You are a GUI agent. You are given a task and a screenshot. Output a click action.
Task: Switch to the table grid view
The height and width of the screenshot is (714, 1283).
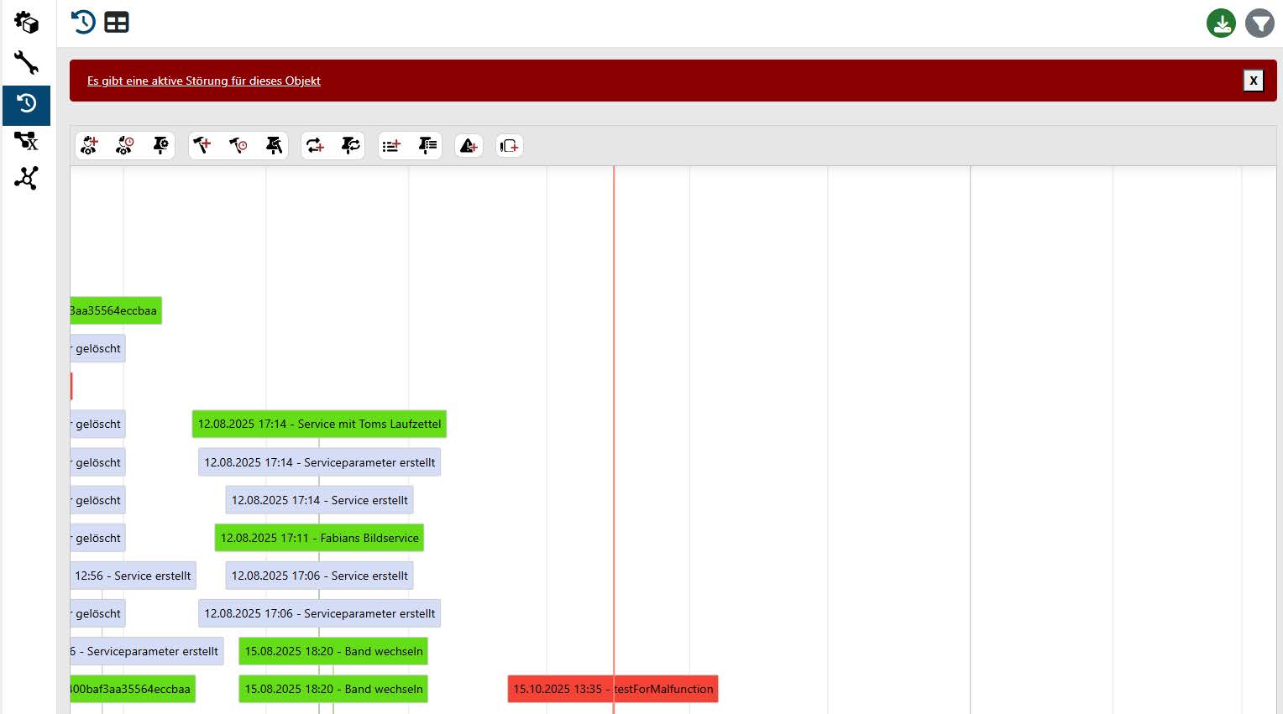tap(117, 23)
